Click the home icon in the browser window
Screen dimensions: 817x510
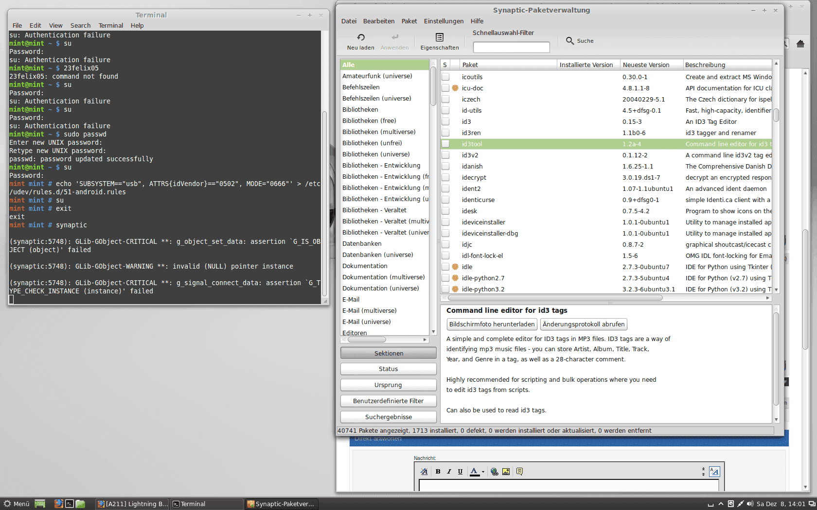coord(800,44)
